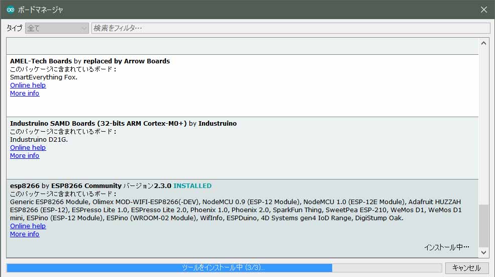
Task: Open More info for Industruino SAMD Boards
Action: point(25,156)
